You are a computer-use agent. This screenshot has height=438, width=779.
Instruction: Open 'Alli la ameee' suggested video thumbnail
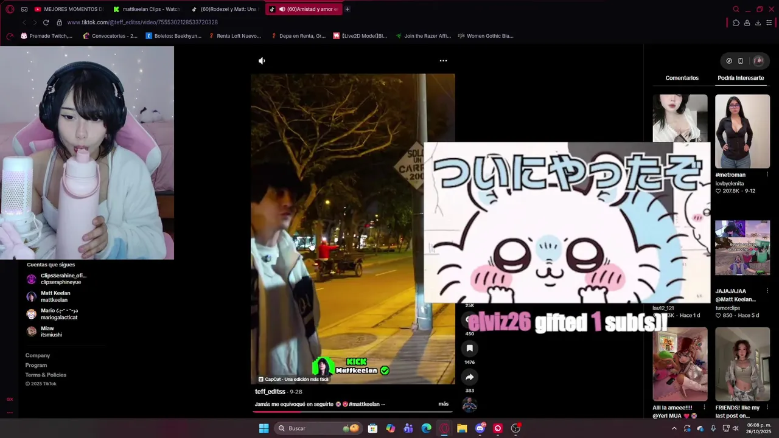tap(680, 364)
